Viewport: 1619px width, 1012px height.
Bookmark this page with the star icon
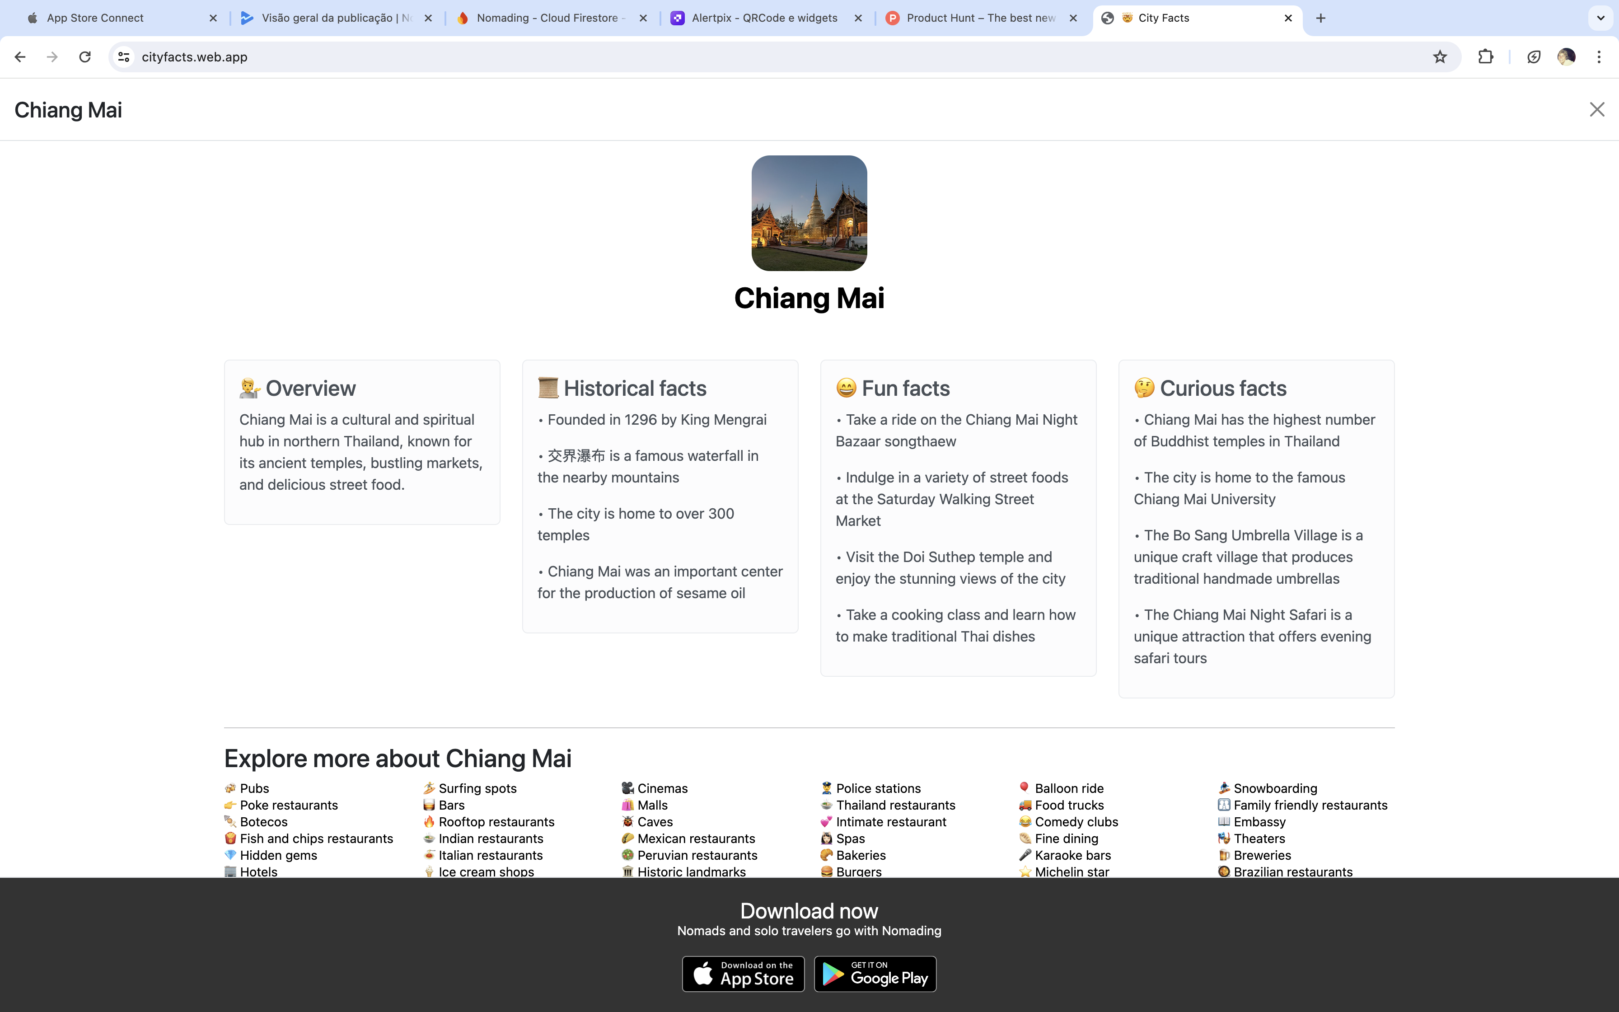pos(1440,57)
